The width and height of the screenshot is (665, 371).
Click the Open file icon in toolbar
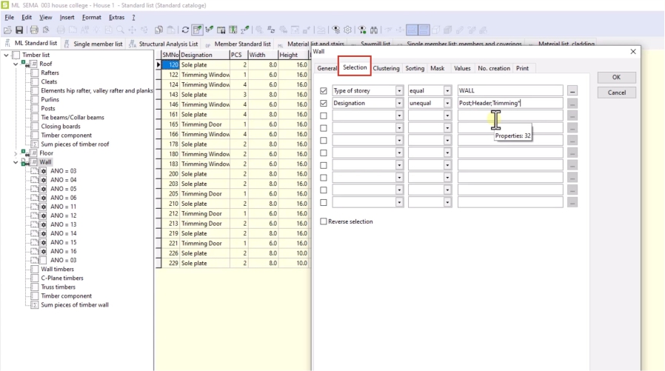click(7, 30)
